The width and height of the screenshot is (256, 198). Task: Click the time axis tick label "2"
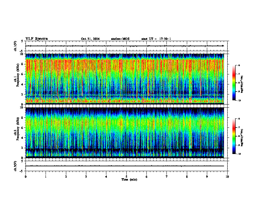point(66,177)
